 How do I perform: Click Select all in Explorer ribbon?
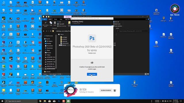tap(116, 22)
